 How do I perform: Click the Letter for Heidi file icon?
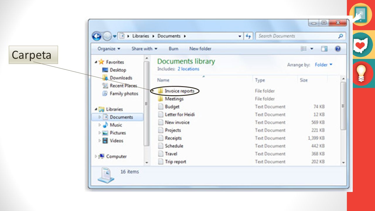click(x=160, y=115)
